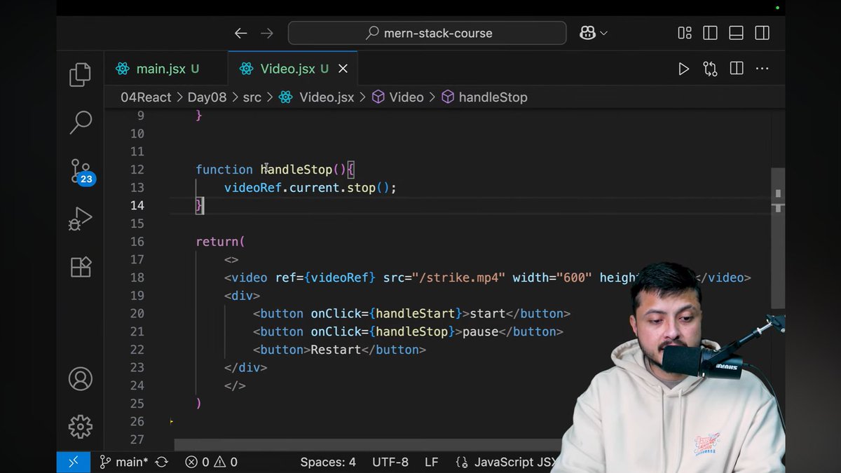Open split editor using the editor toolbar icon

736,68
